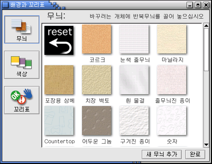Choose the 코르크 cork texture
The width and height of the screenshot is (212, 164).
(x=96, y=39)
